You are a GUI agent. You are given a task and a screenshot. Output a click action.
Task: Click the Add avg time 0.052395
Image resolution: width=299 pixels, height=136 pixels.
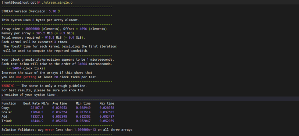coord(60,117)
